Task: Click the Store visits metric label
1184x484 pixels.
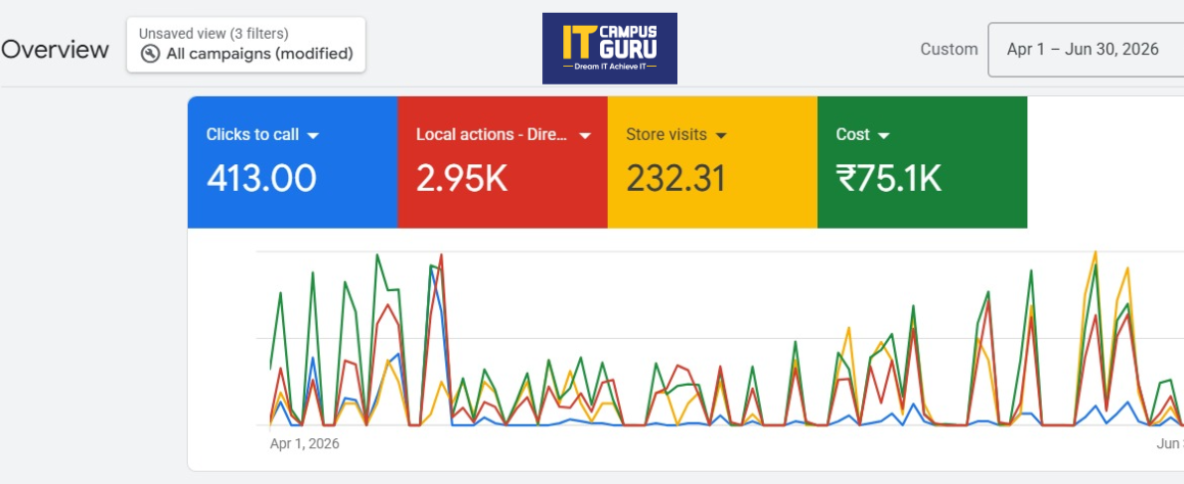Action: [666, 134]
